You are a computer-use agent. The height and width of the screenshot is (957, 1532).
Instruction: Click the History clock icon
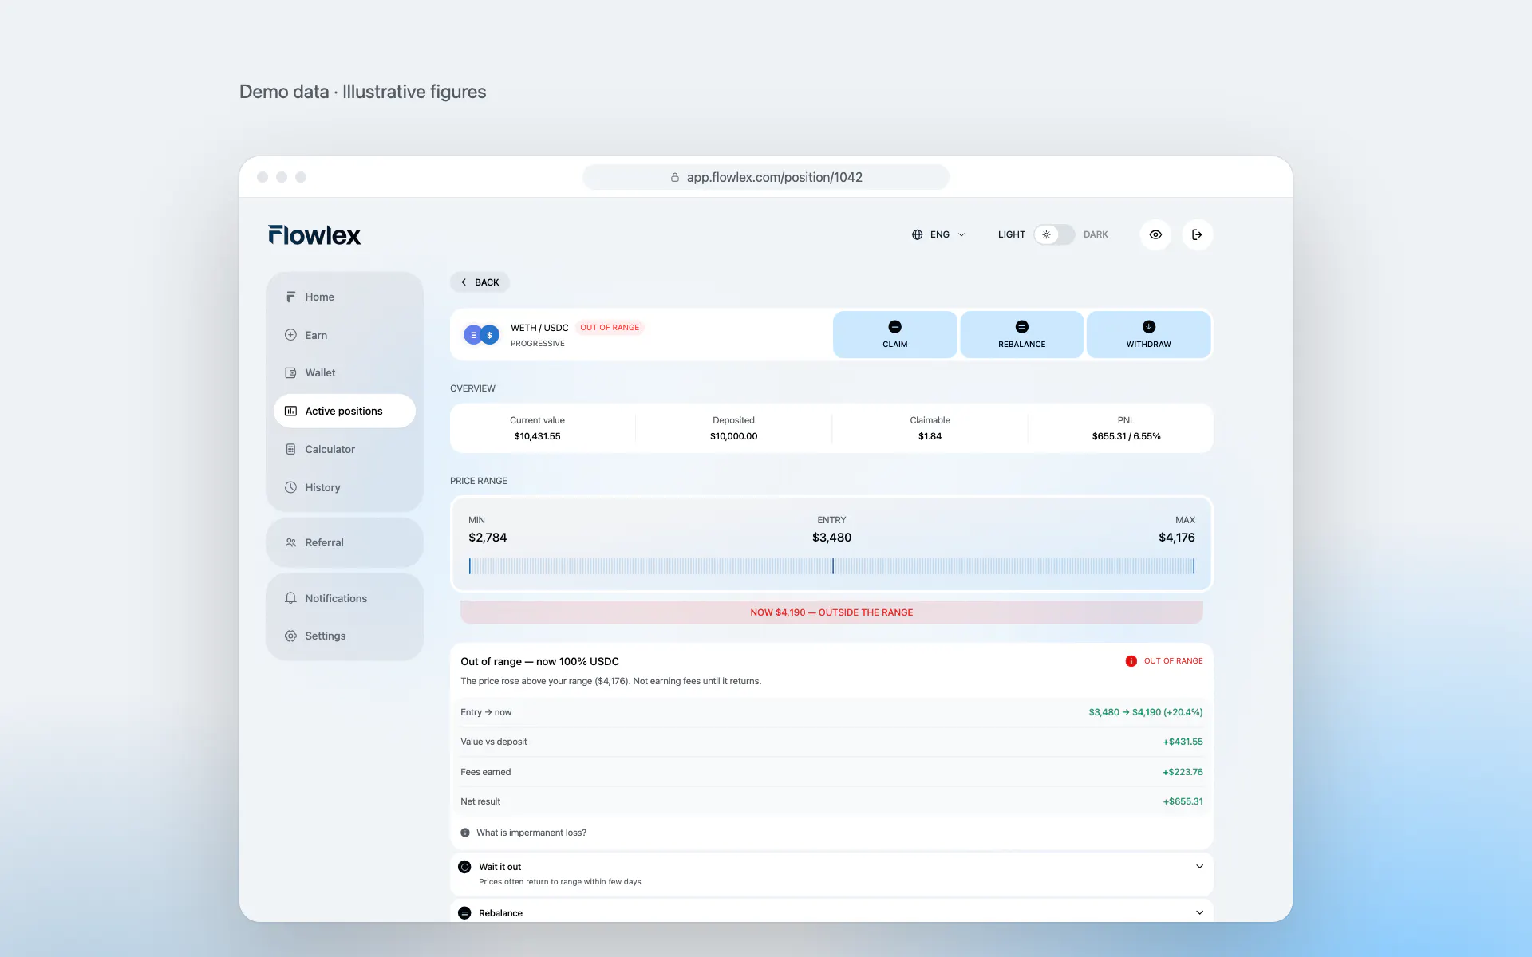click(x=290, y=487)
